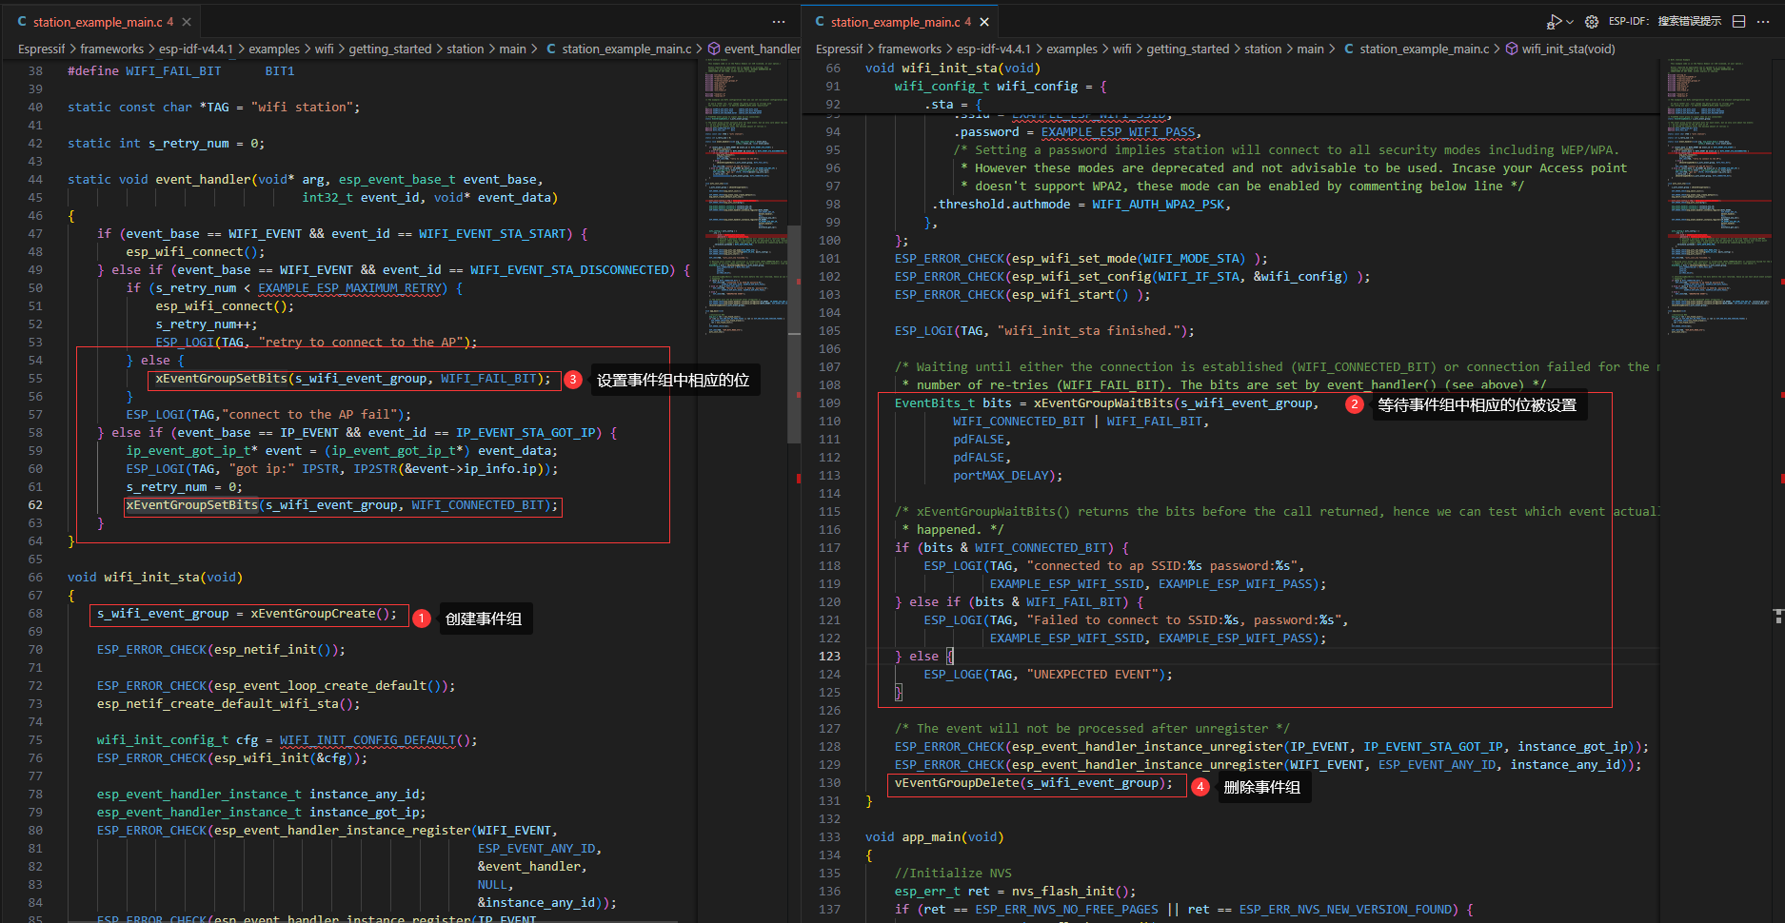Click the C icon in the right breadcrumb
Viewport: 1785px width, 923px height.
pyautogui.click(x=1349, y=49)
